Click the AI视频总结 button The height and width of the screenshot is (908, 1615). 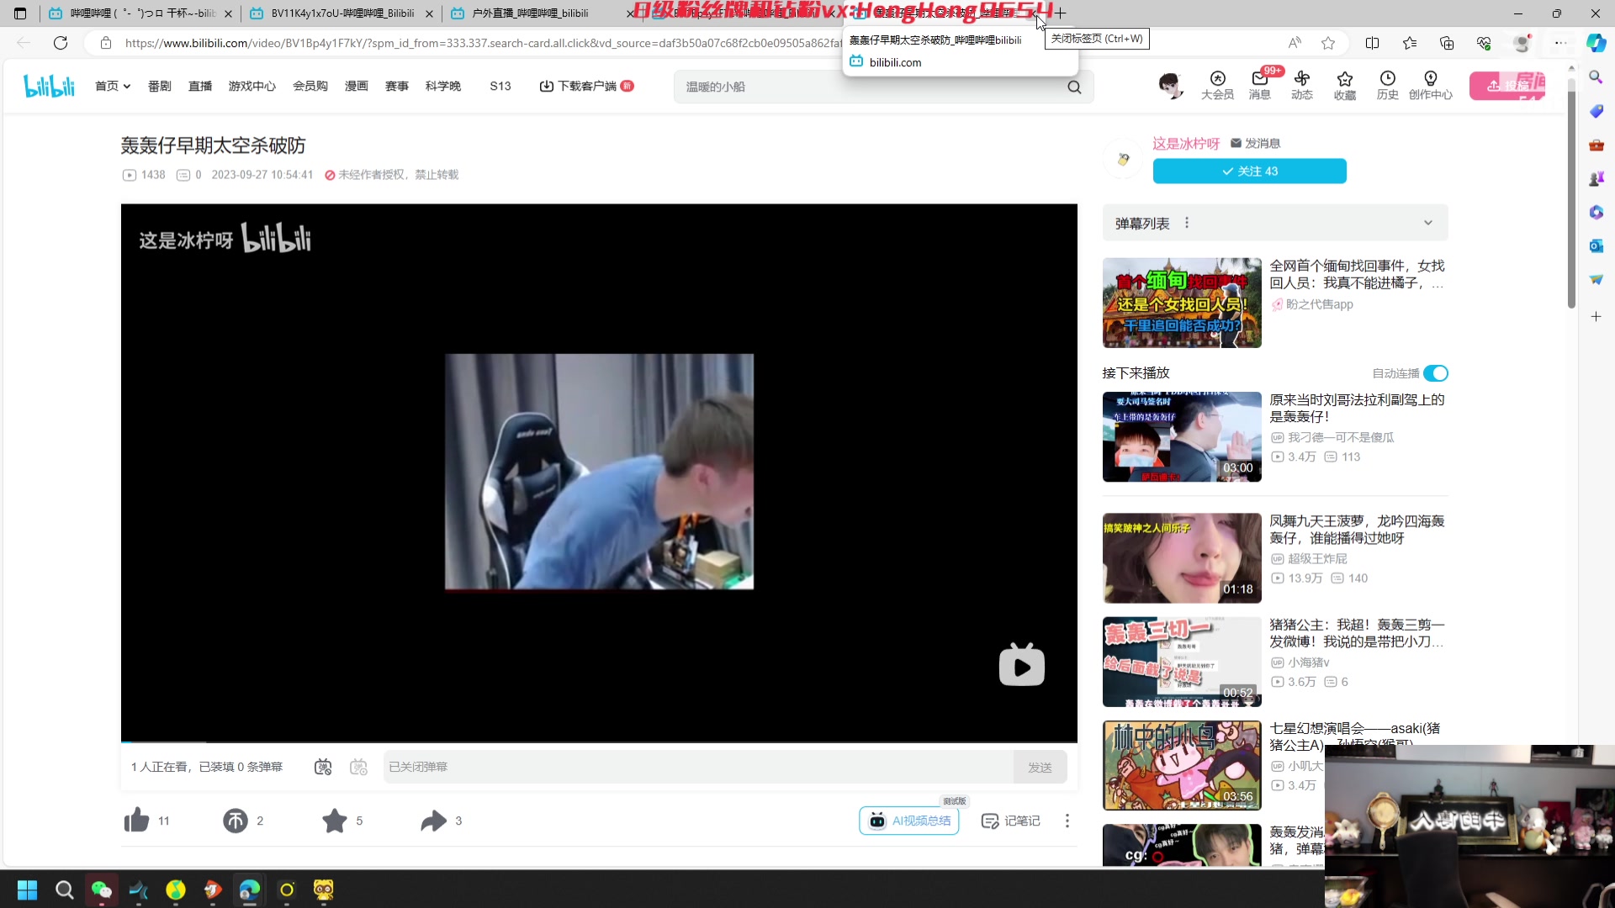point(909,821)
